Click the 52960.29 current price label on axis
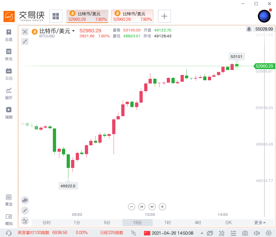 coord(264,66)
